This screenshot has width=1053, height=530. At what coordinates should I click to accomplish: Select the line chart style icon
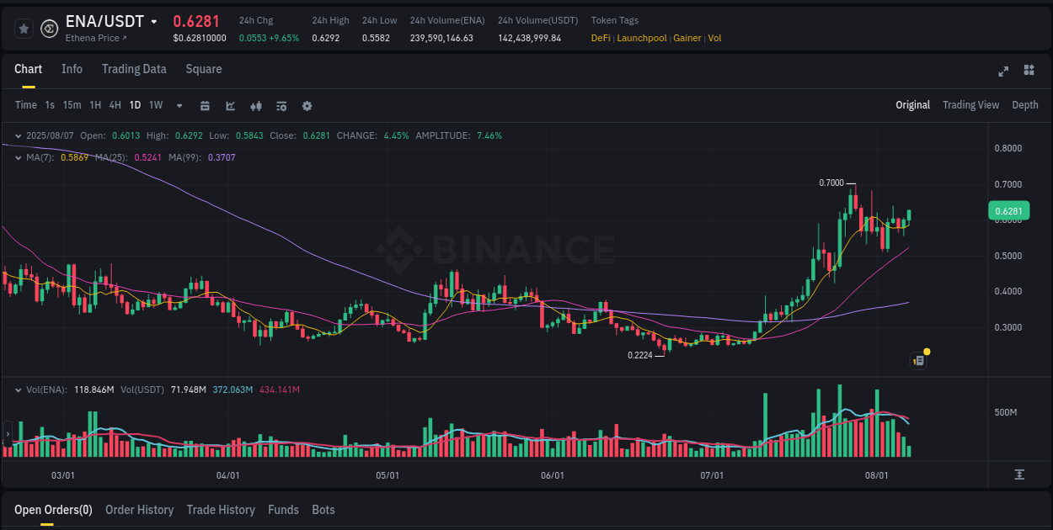point(229,105)
